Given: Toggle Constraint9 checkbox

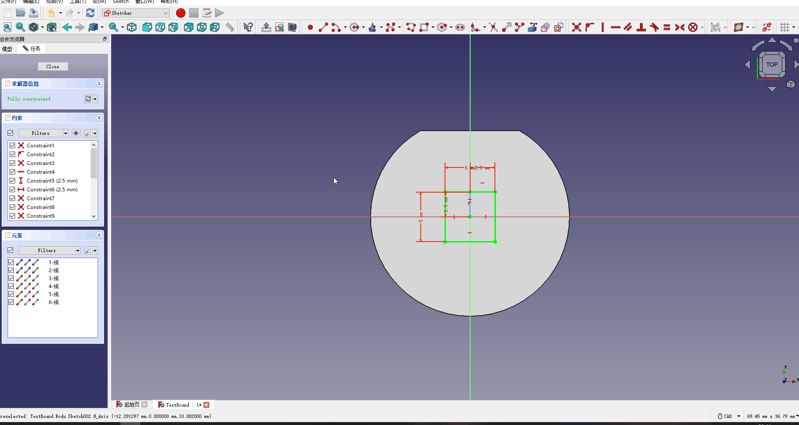Looking at the screenshot, I should tap(13, 216).
